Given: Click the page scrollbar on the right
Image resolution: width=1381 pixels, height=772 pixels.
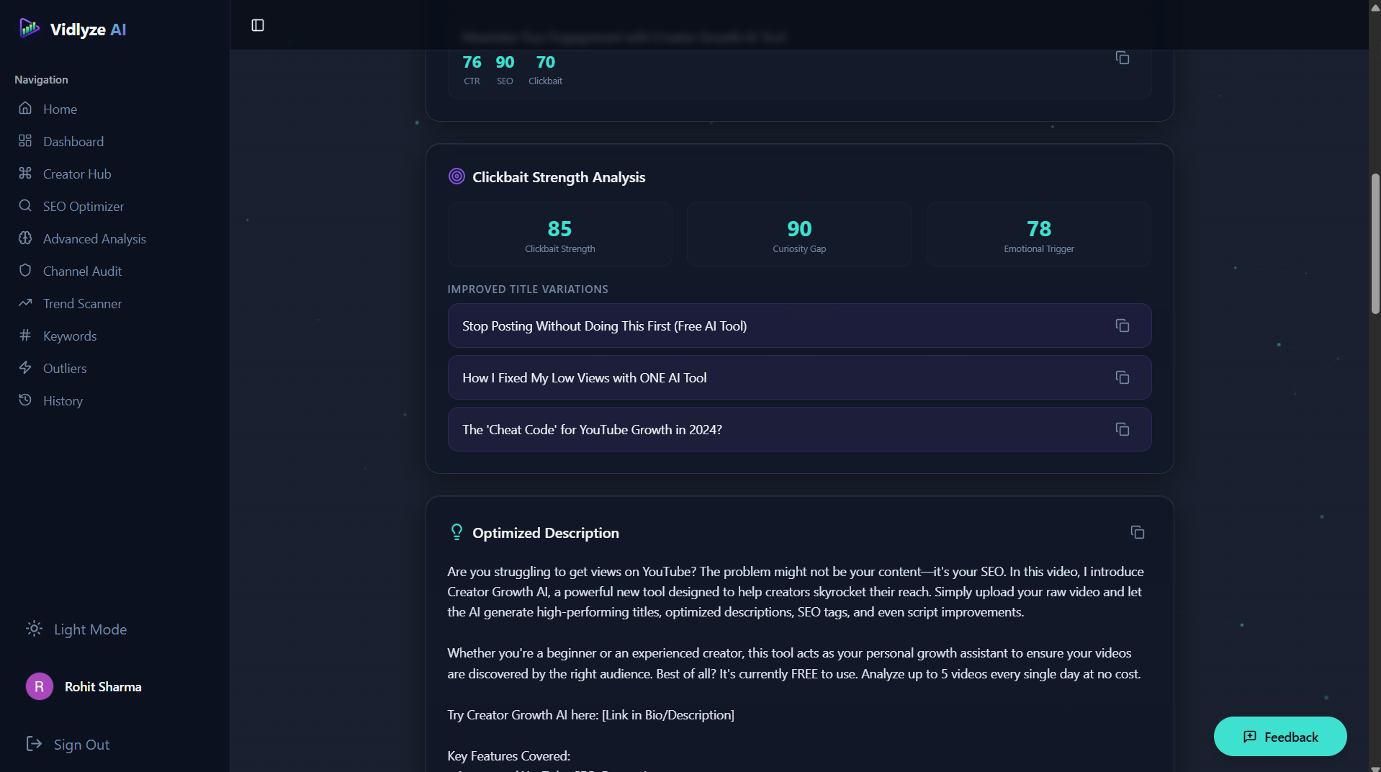Looking at the screenshot, I should pyautogui.click(x=1374, y=243).
